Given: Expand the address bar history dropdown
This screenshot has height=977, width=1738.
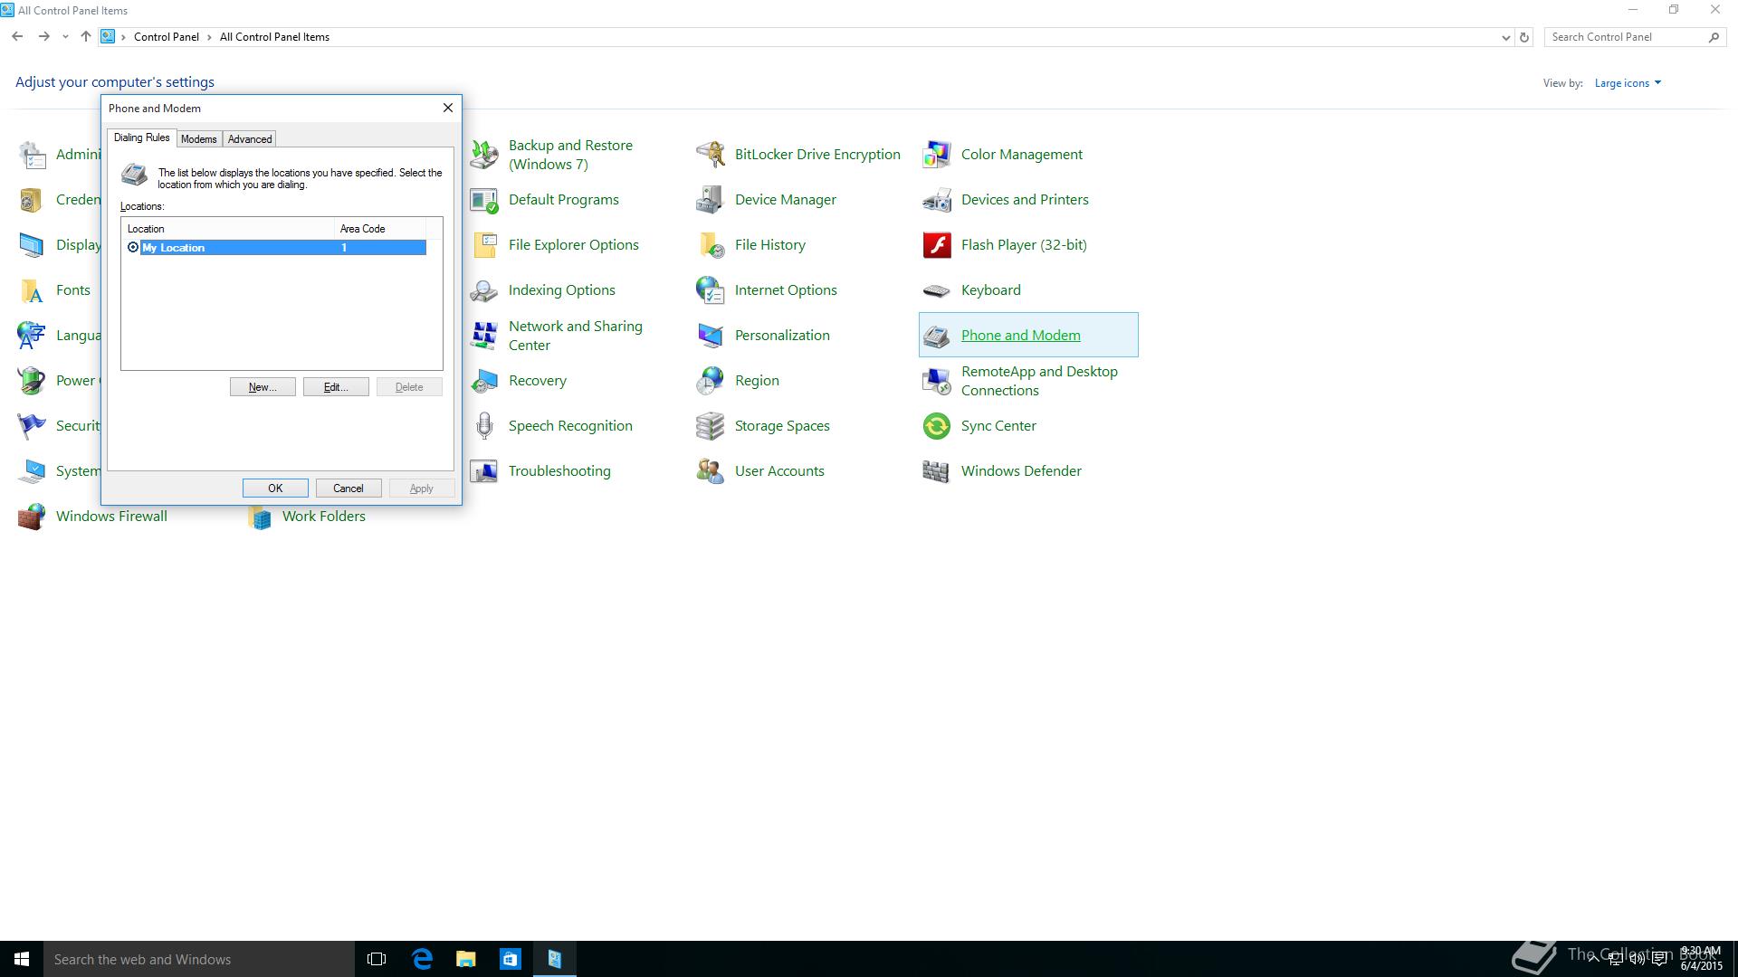Looking at the screenshot, I should tap(1505, 37).
